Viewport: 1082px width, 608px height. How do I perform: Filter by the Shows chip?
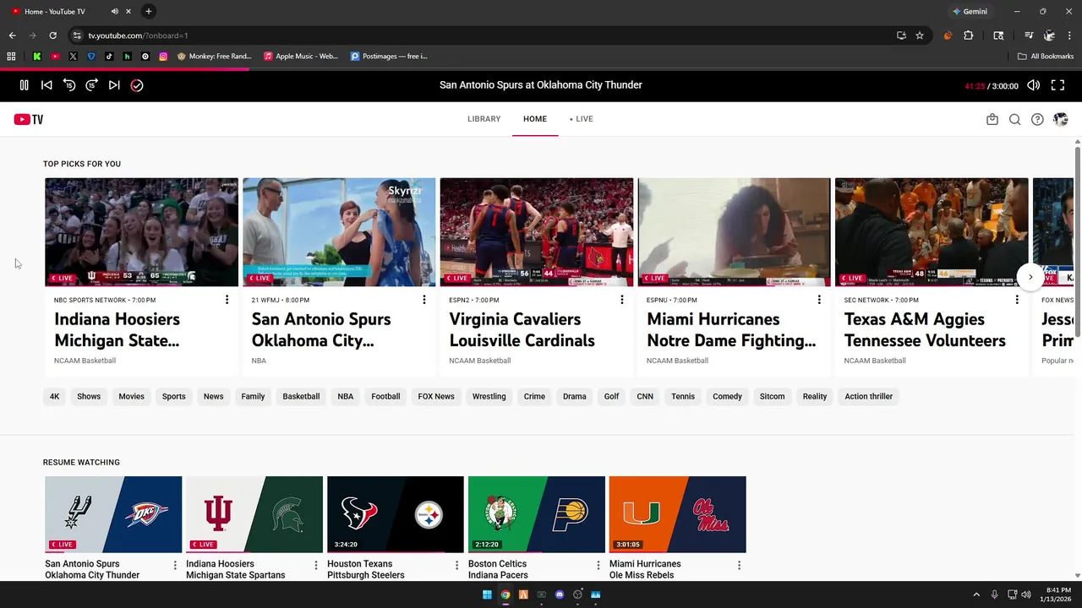pyautogui.click(x=89, y=396)
